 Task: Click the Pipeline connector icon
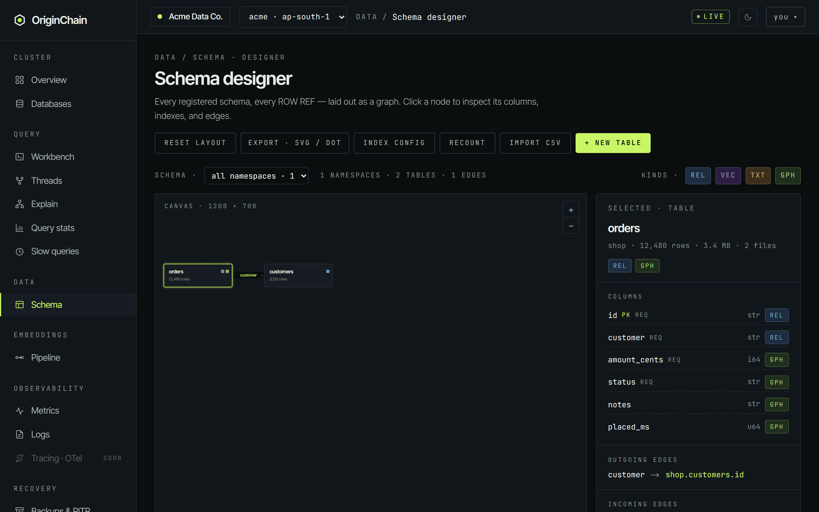(x=20, y=358)
